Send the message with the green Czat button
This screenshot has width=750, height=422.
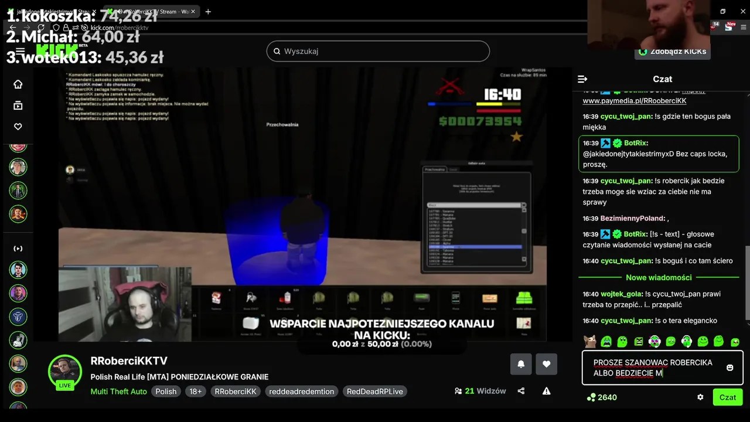(728, 397)
